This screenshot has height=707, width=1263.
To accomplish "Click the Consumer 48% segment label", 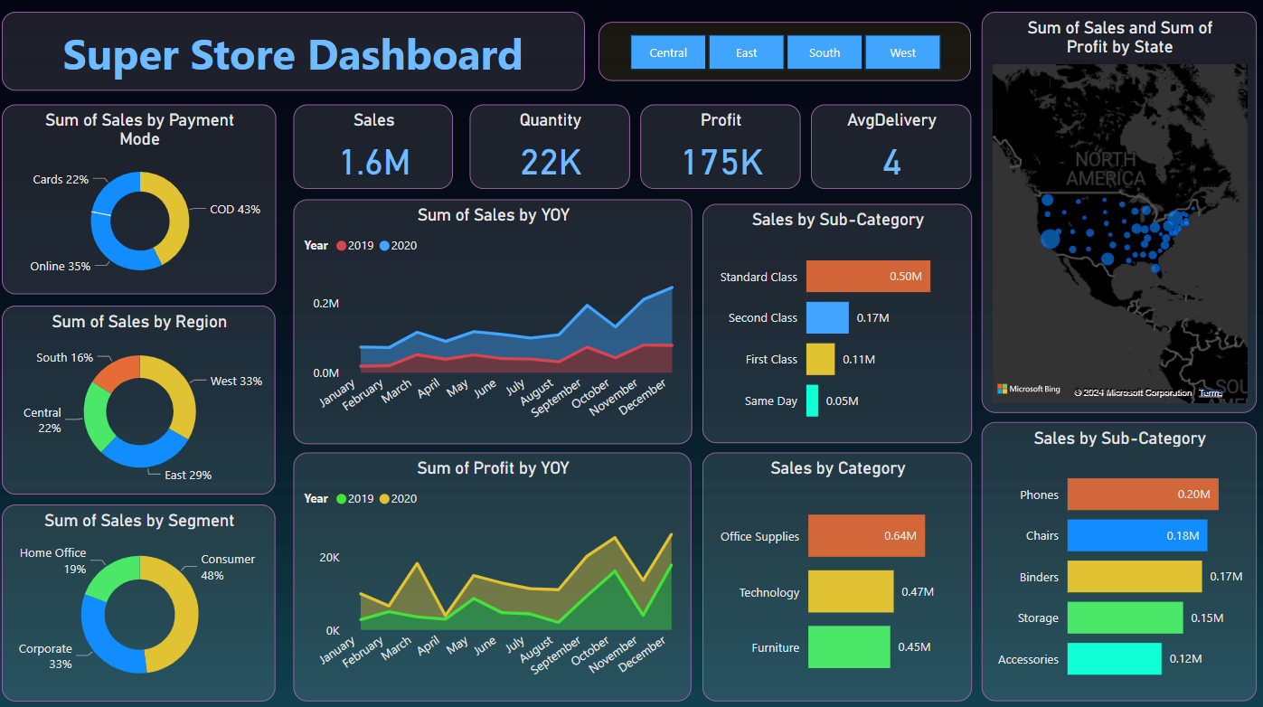I will pyautogui.click(x=228, y=567).
